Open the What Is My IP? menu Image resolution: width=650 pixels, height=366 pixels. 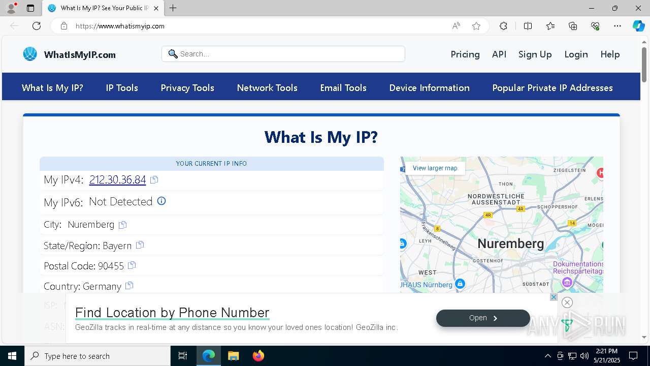52,88
